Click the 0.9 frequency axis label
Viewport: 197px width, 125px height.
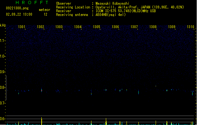coord(3,72)
